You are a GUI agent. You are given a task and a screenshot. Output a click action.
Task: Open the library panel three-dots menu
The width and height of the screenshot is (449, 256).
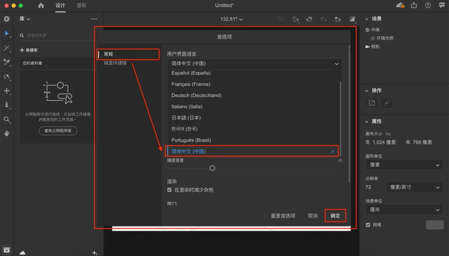click(x=94, y=19)
